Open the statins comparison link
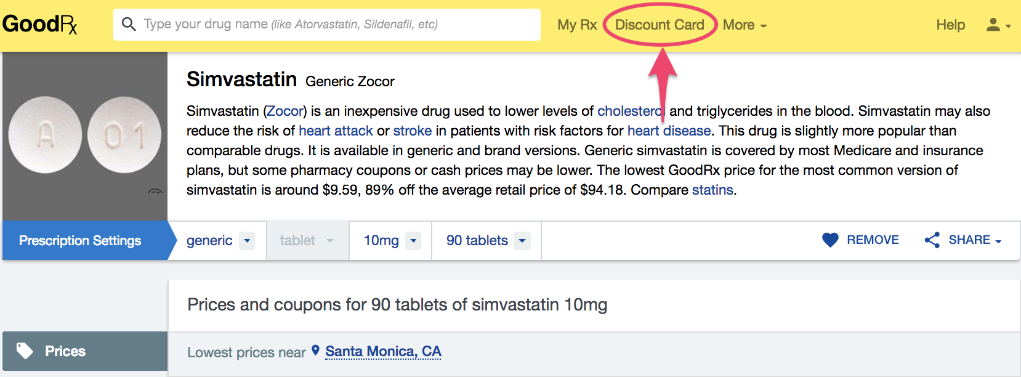1021x377 pixels. (712, 190)
